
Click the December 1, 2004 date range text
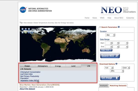(x=36, y=87)
